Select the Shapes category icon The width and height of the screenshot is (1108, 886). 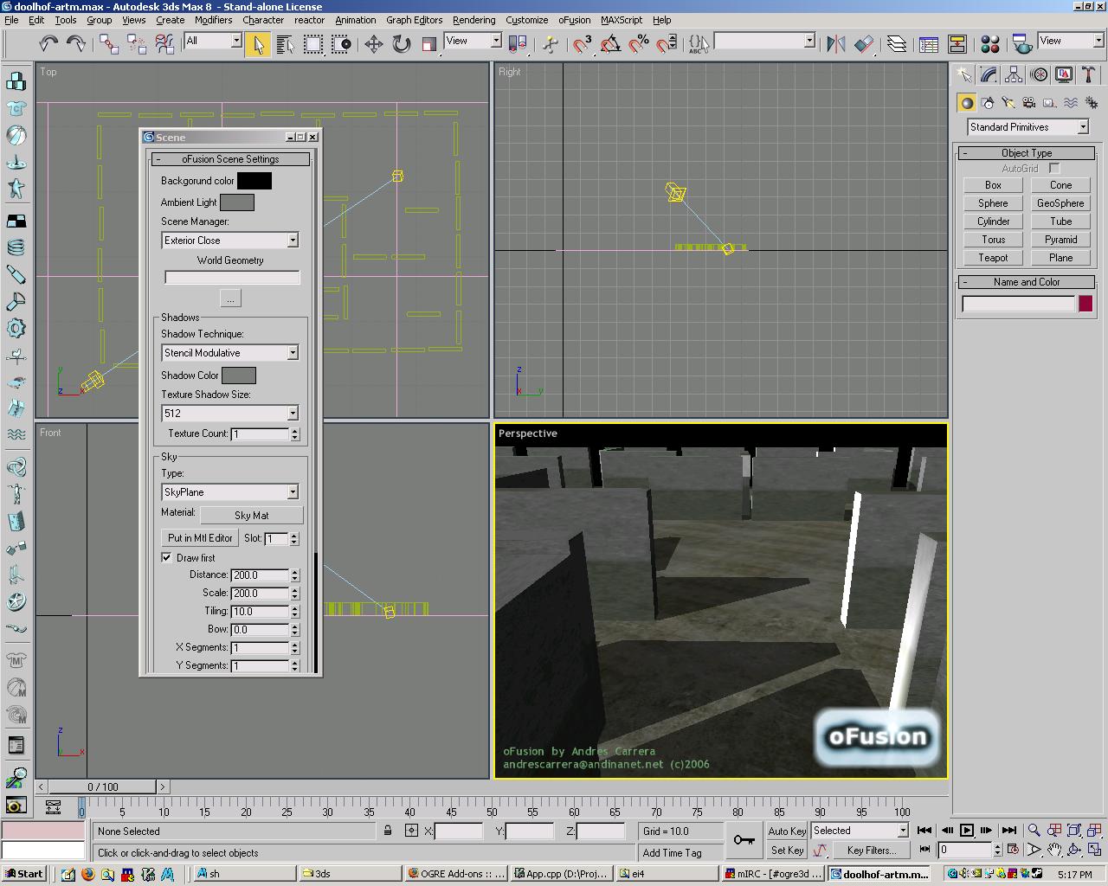tap(988, 103)
